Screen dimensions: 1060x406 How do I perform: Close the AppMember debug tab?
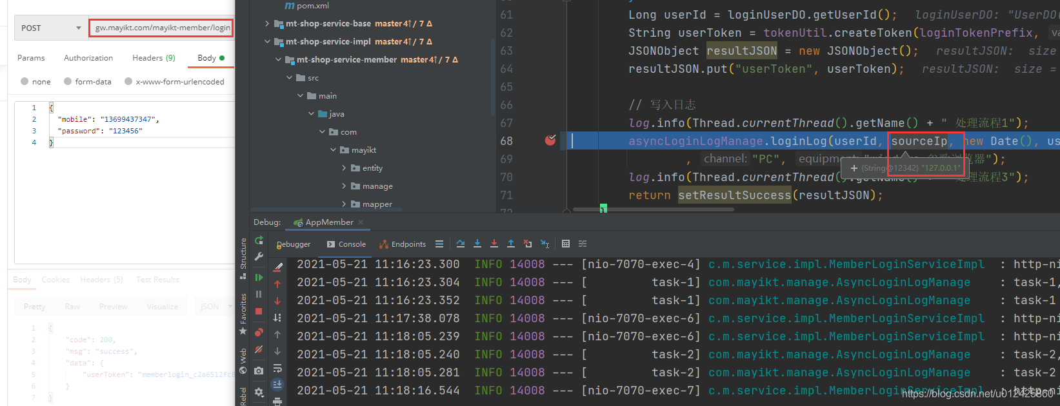[x=361, y=222]
